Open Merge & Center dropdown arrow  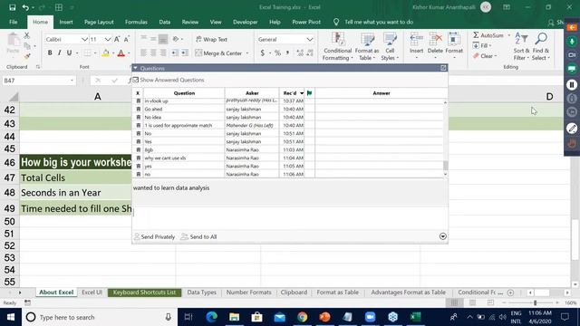point(247,53)
